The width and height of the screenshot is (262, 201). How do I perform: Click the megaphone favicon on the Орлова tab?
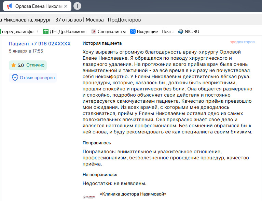10,6
